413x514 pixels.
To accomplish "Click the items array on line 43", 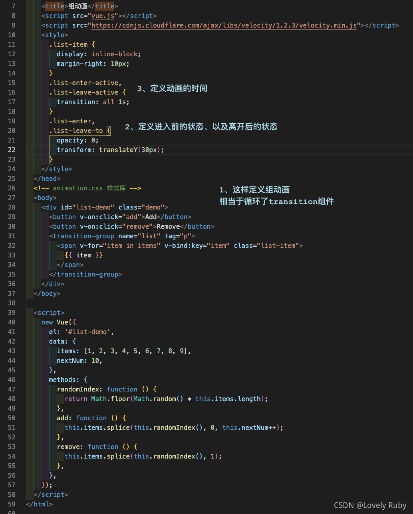I will click(136, 351).
